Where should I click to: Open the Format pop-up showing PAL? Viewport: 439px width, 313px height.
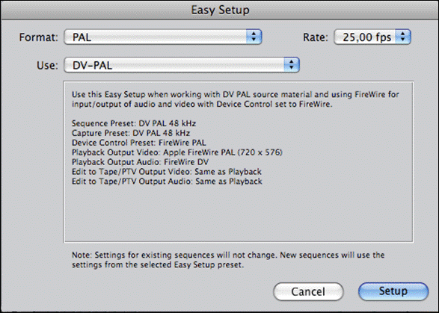click(163, 37)
